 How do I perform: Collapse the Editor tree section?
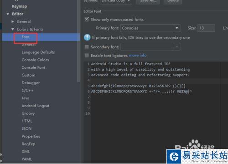coord(8,14)
